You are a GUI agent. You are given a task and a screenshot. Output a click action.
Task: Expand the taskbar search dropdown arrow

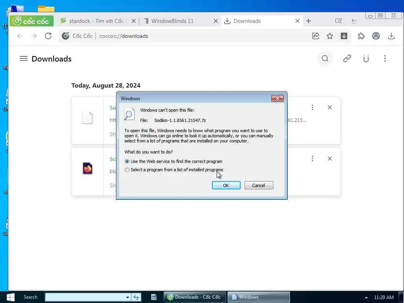pyautogui.click(x=127, y=297)
